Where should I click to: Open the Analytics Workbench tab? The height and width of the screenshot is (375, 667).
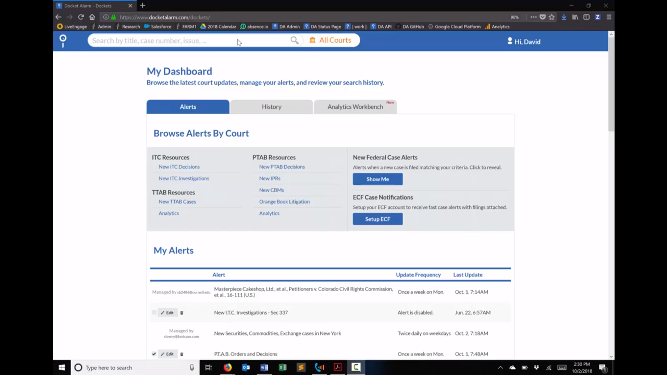click(355, 107)
